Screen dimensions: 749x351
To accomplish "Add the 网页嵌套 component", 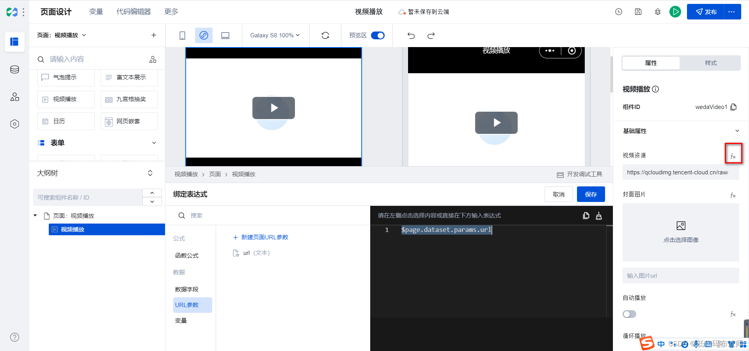I will click(x=129, y=121).
